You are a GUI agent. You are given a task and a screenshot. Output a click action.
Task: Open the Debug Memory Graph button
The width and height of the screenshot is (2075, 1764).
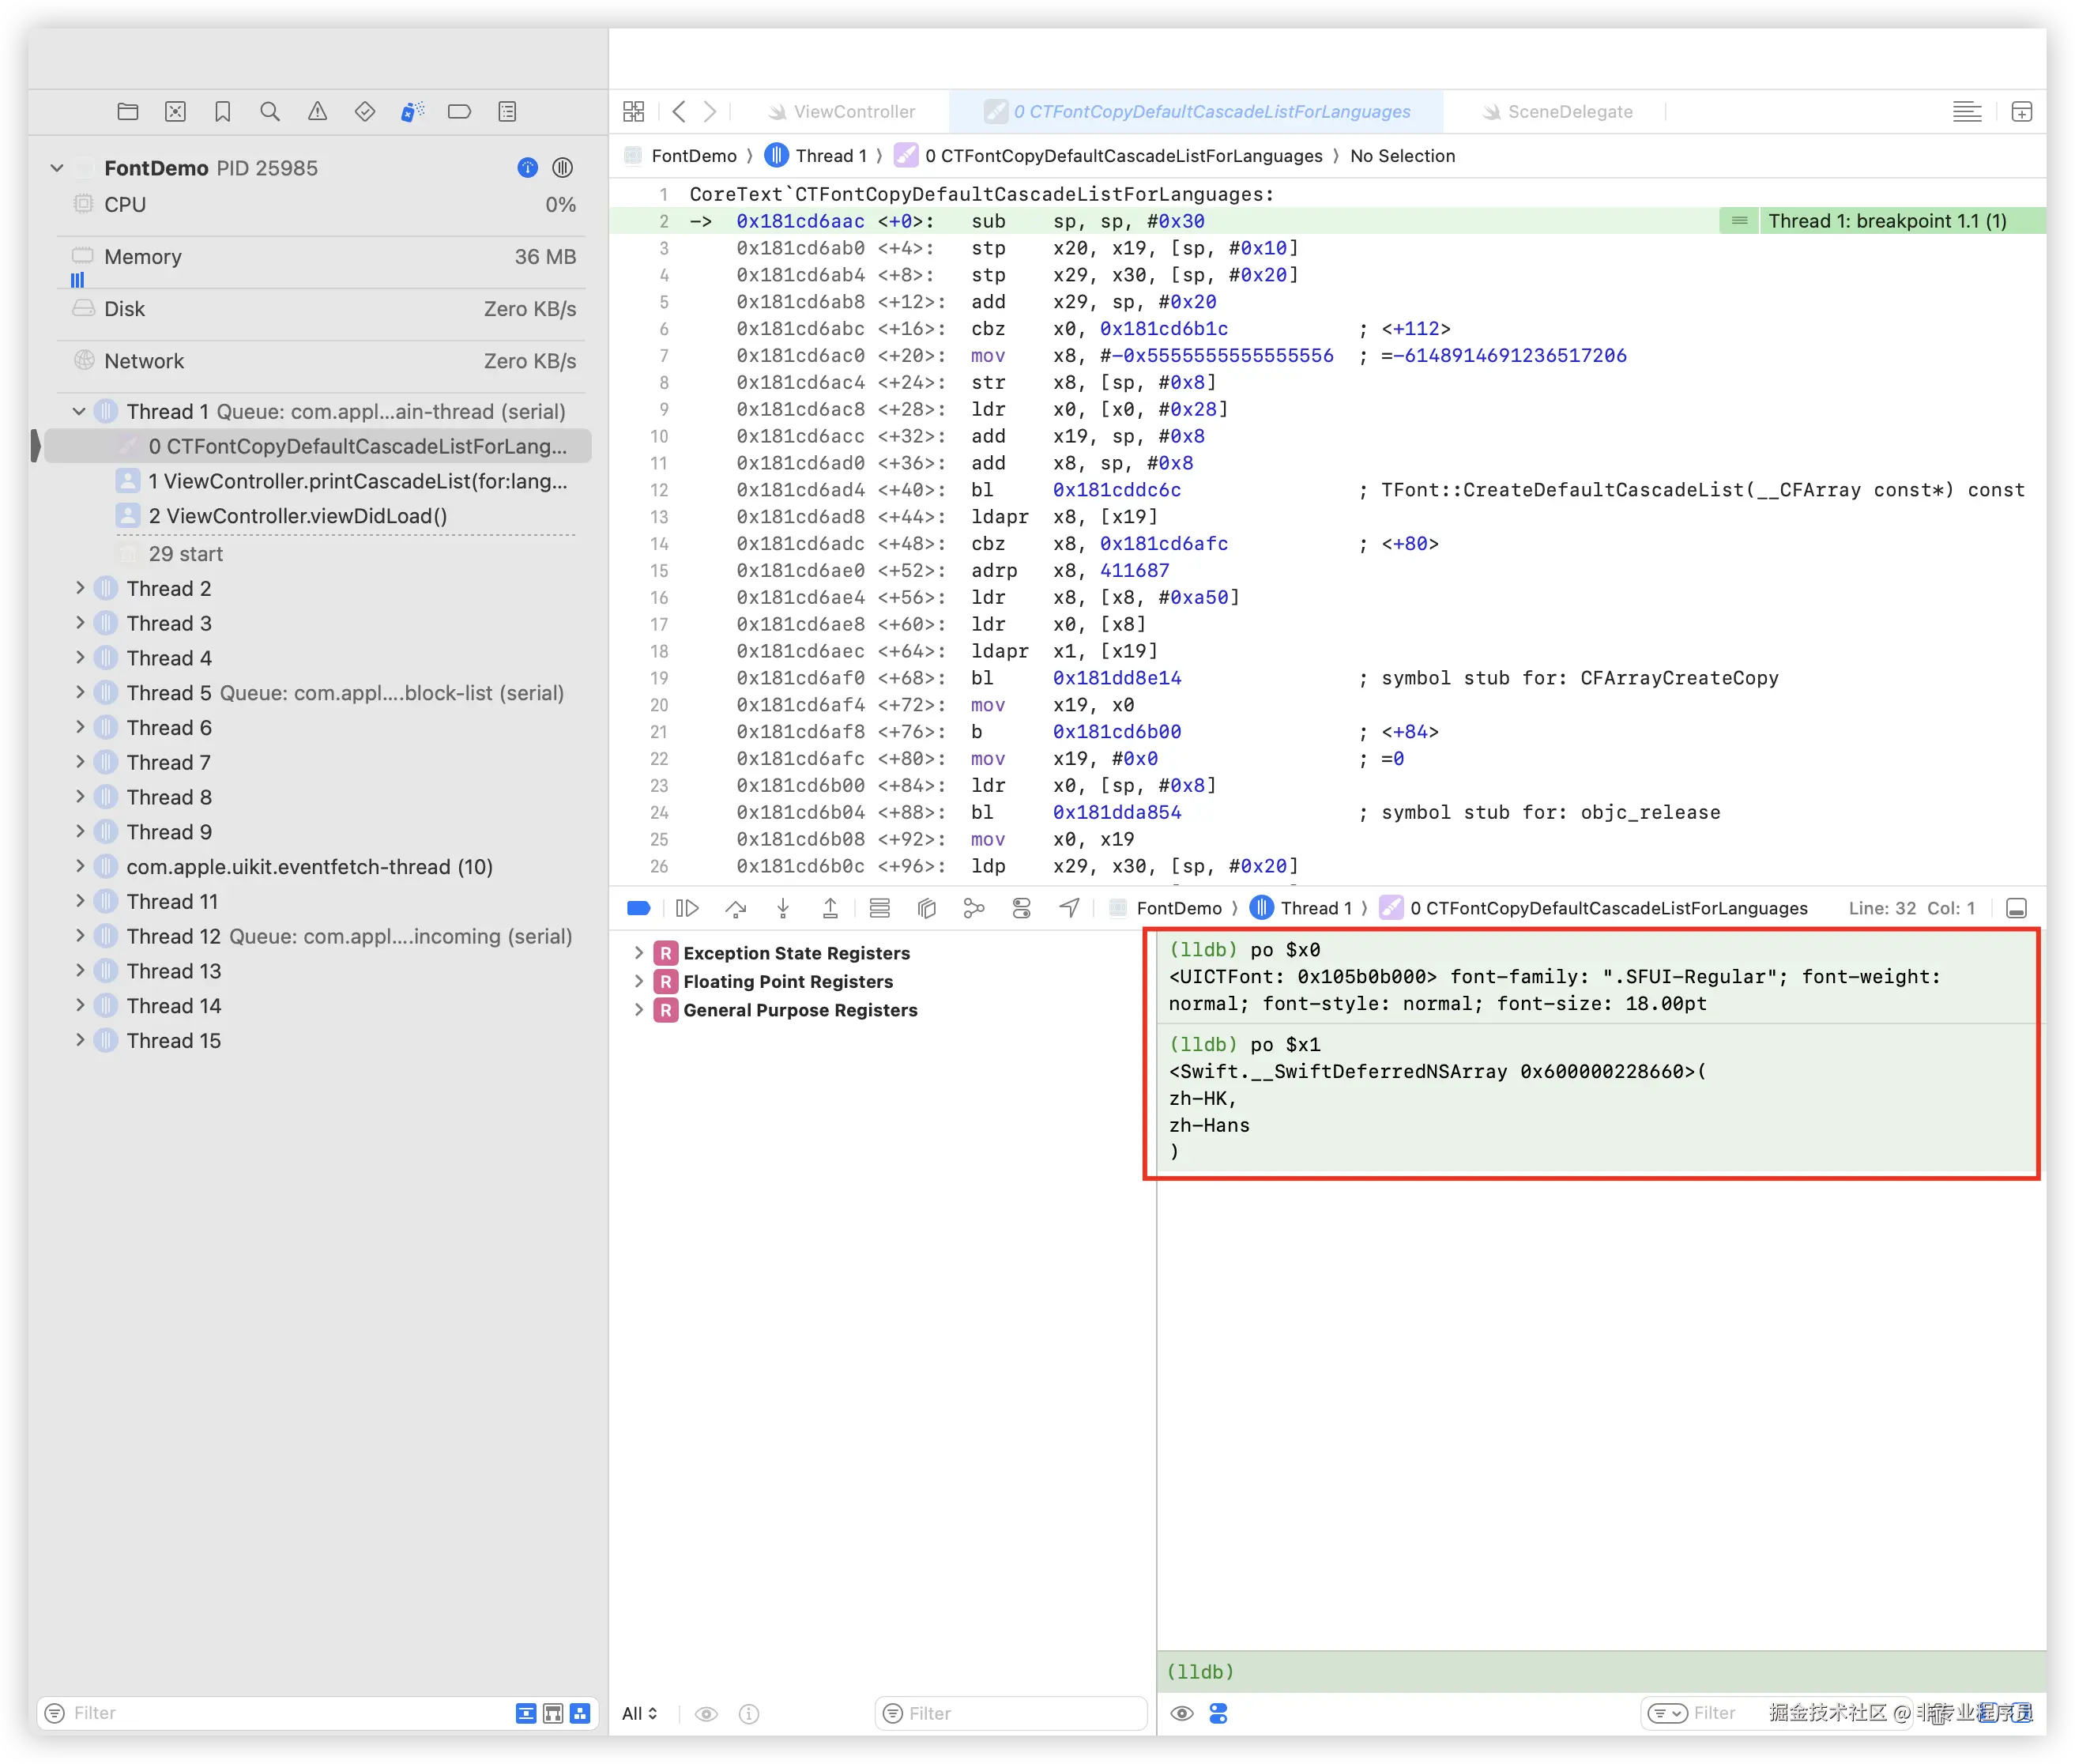coord(974,908)
